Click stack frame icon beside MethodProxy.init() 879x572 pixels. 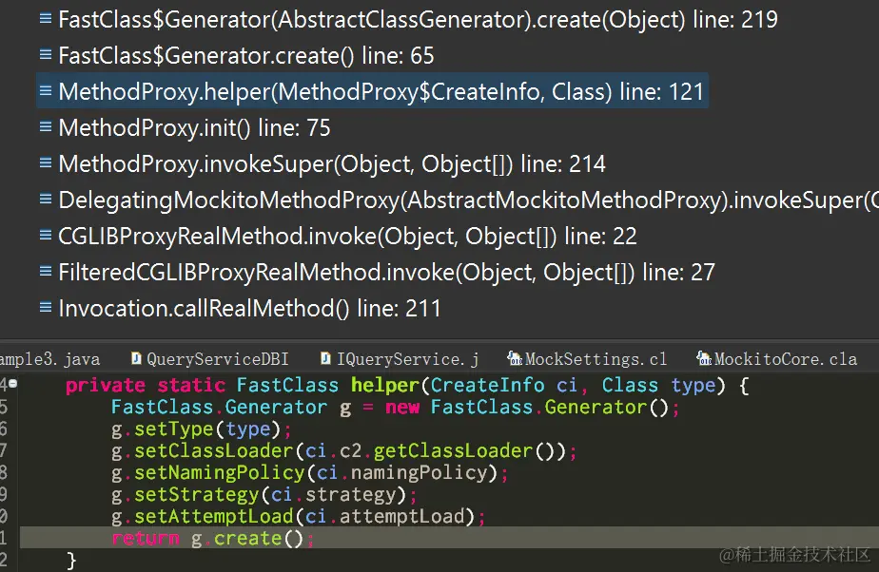click(46, 127)
